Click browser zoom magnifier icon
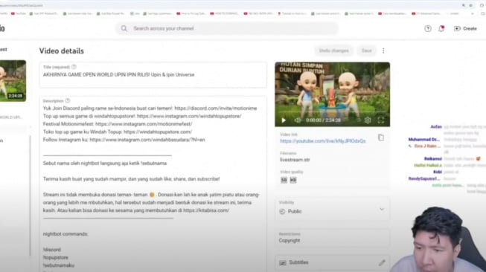The image size is (486, 272). [464, 5]
